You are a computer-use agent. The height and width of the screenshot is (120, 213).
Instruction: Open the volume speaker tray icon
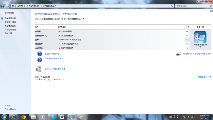(195, 117)
